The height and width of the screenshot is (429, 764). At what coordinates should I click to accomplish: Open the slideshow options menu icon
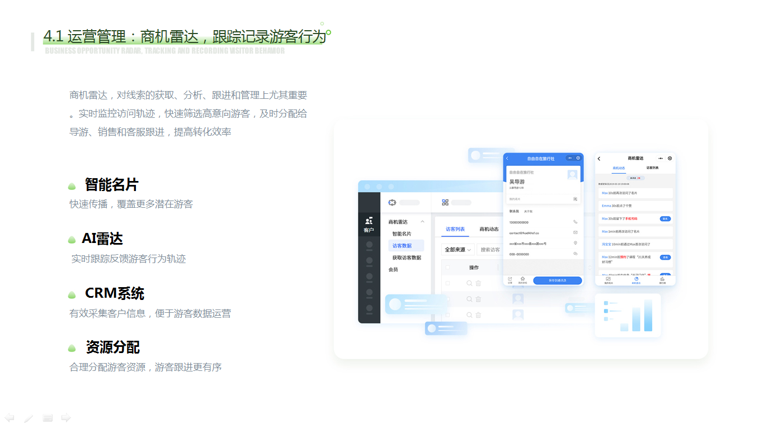[48, 418]
